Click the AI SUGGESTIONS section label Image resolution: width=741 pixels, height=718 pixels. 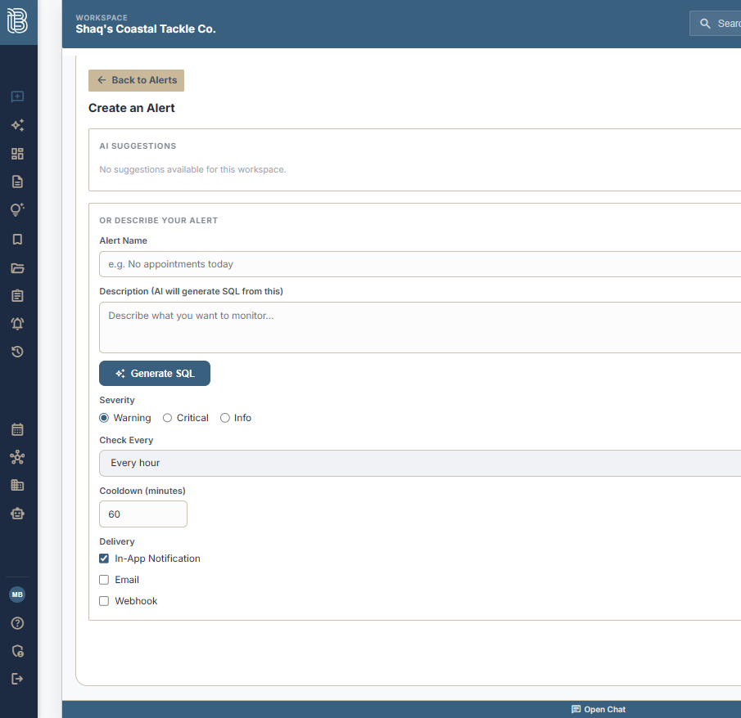pyautogui.click(x=138, y=146)
